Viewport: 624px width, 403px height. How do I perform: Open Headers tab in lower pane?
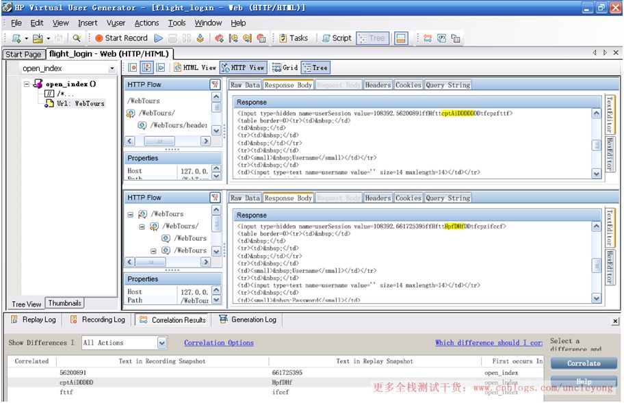(x=378, y=198)
